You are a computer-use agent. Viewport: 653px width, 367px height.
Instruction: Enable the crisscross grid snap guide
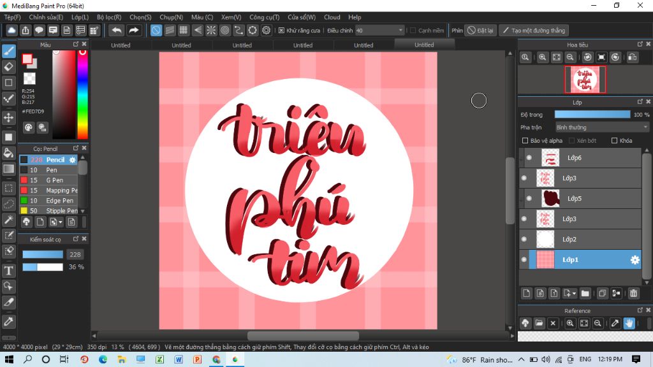click(x=184, y=31)
